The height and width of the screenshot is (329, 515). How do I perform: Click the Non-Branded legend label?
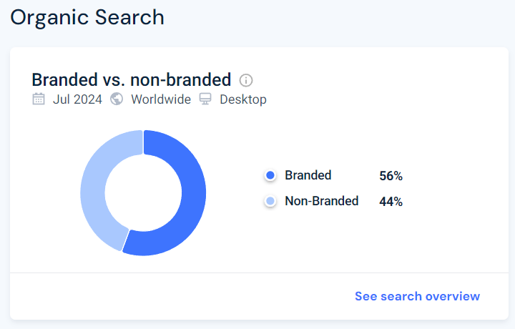point(321,201)
